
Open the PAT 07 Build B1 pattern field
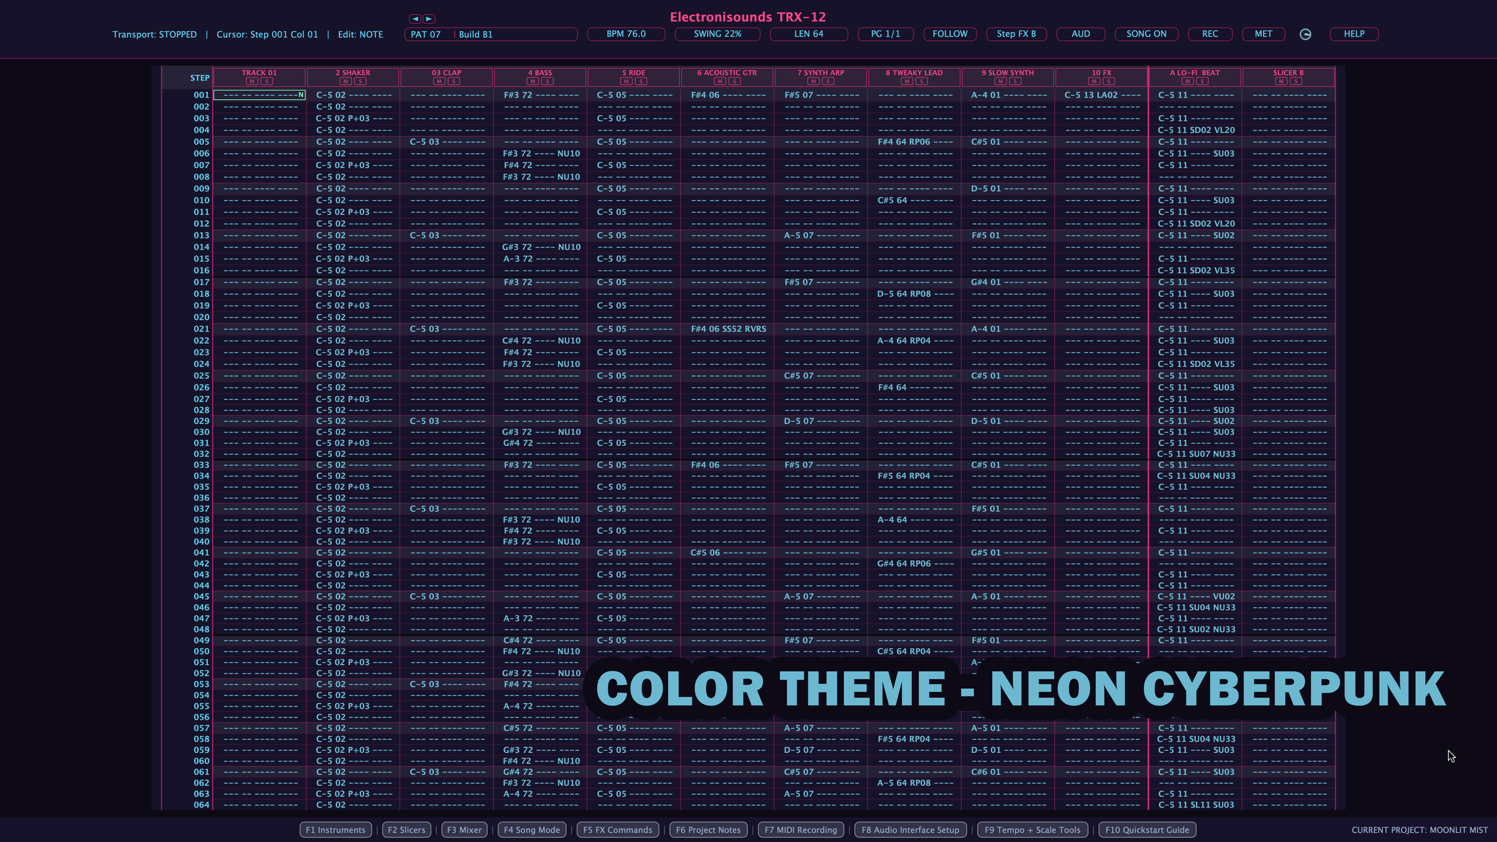(x=491, y=34)
